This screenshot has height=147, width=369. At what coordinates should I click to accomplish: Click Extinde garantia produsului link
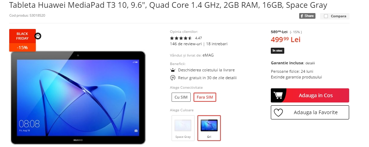pos(296,77)
